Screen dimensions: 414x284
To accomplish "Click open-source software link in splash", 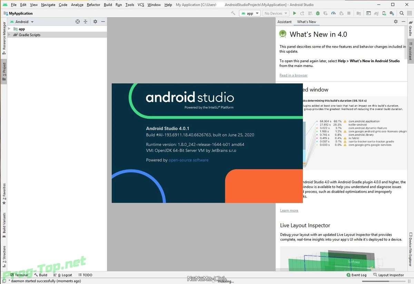I will point(188,160).
